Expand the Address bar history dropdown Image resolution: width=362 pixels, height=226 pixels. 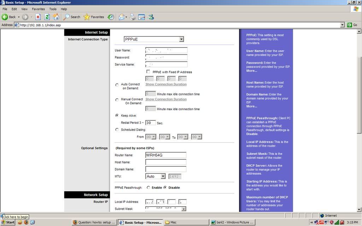(343, 25)
